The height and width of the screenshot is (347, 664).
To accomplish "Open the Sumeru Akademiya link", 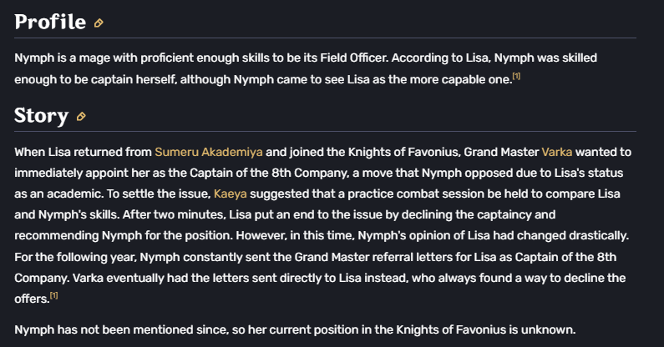I will coord(209,152).
